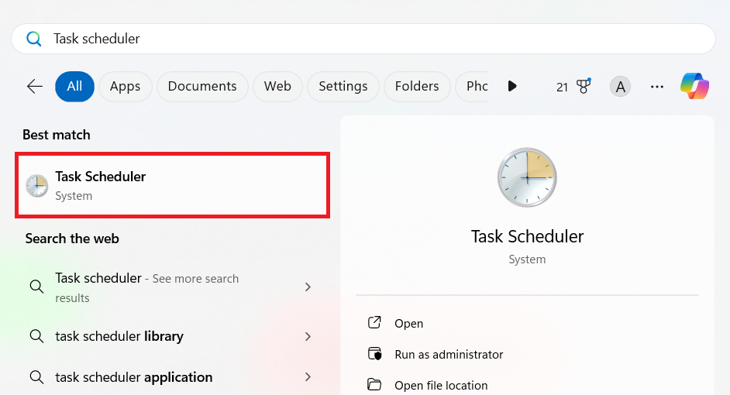Open the account avatar 'A' icon

[620, 87]
